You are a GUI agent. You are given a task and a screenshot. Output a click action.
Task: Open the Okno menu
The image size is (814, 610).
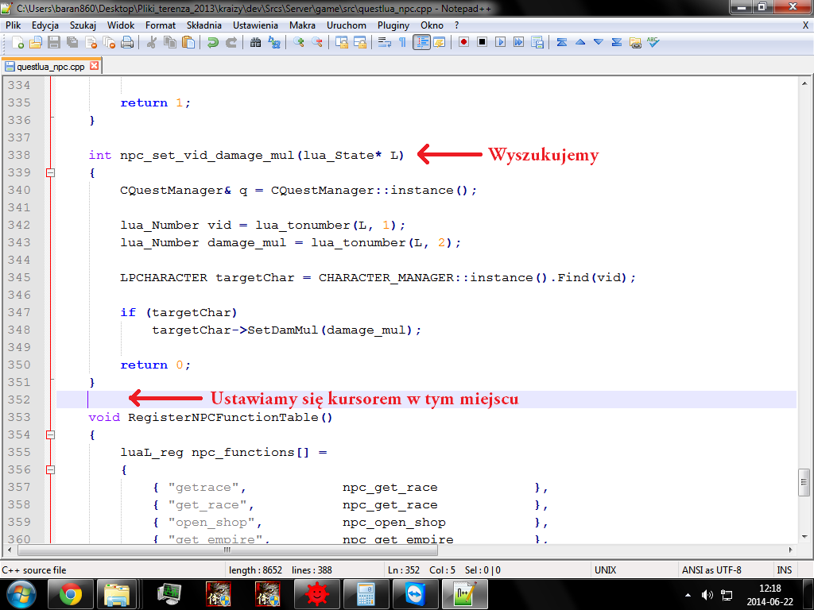pyautogui.click(x=432, y=25)
